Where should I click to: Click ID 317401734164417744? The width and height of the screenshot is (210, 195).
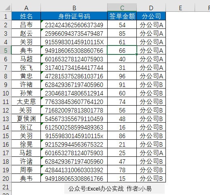pyautogui.click(x=74, y=67)
